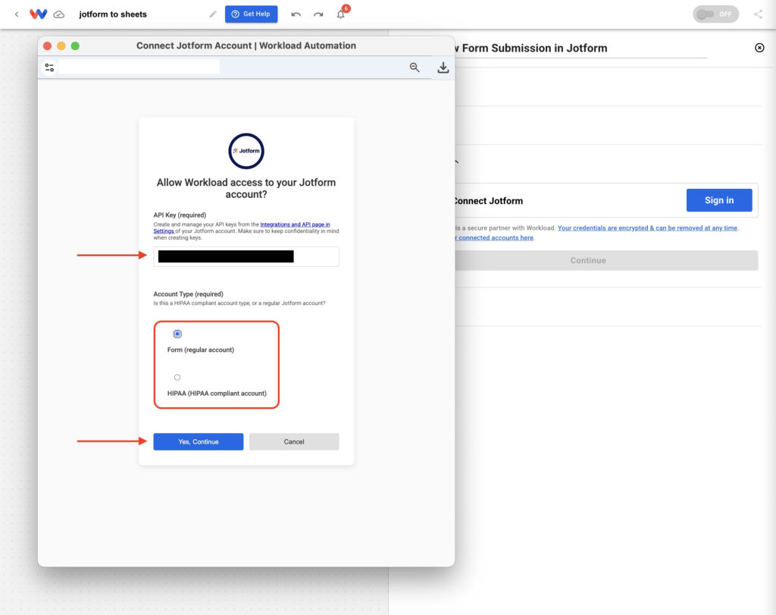The image size is (776, 615).
Task: Open Integrations and API page link
Action: click(295, 224)
